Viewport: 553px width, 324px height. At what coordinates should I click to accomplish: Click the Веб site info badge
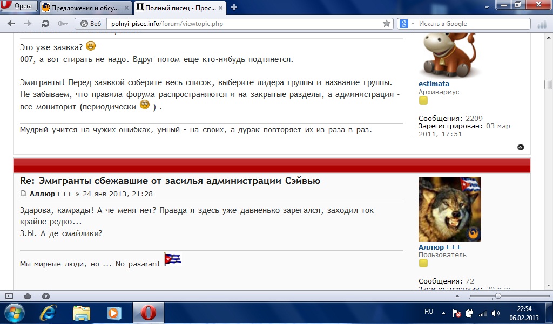click(x=91, y=24)
